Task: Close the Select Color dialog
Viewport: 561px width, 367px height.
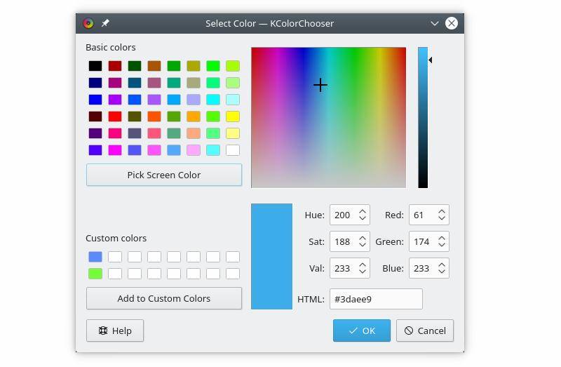Action: 452,23
